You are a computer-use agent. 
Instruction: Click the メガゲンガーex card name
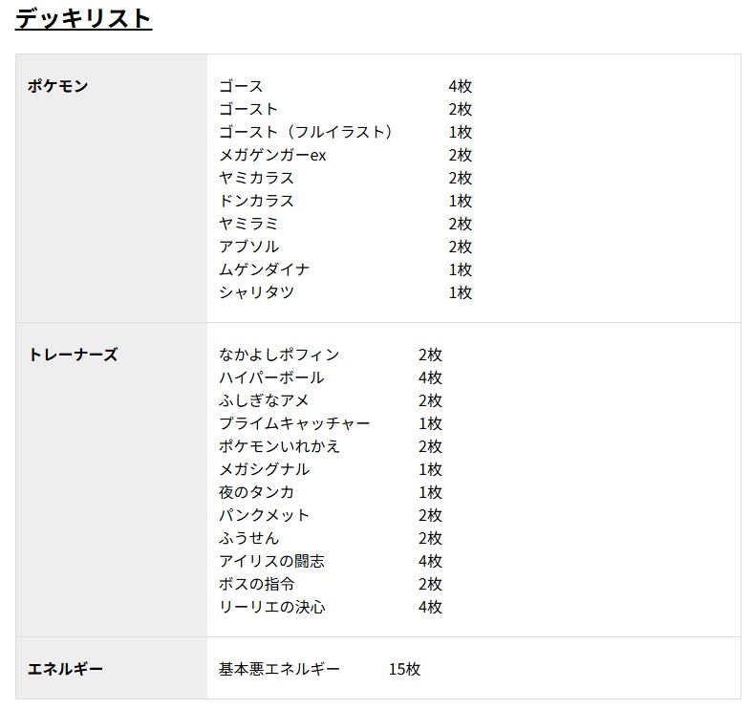click(x=272, y=155)
